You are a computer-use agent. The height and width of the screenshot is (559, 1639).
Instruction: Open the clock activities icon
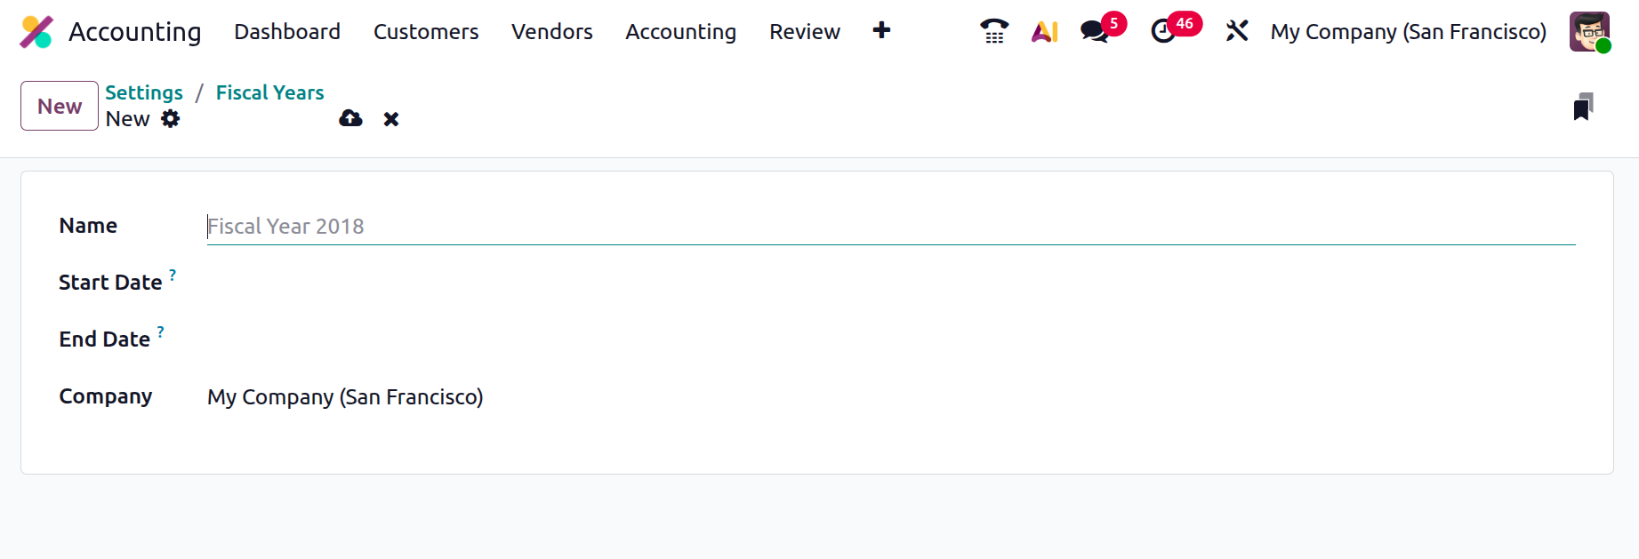click(x=1163, y=32)
